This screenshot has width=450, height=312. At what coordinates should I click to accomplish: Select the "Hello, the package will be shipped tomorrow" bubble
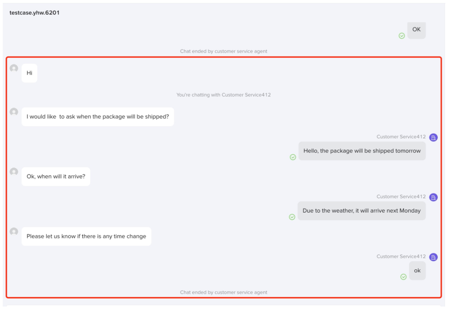[x=362, y=151]
